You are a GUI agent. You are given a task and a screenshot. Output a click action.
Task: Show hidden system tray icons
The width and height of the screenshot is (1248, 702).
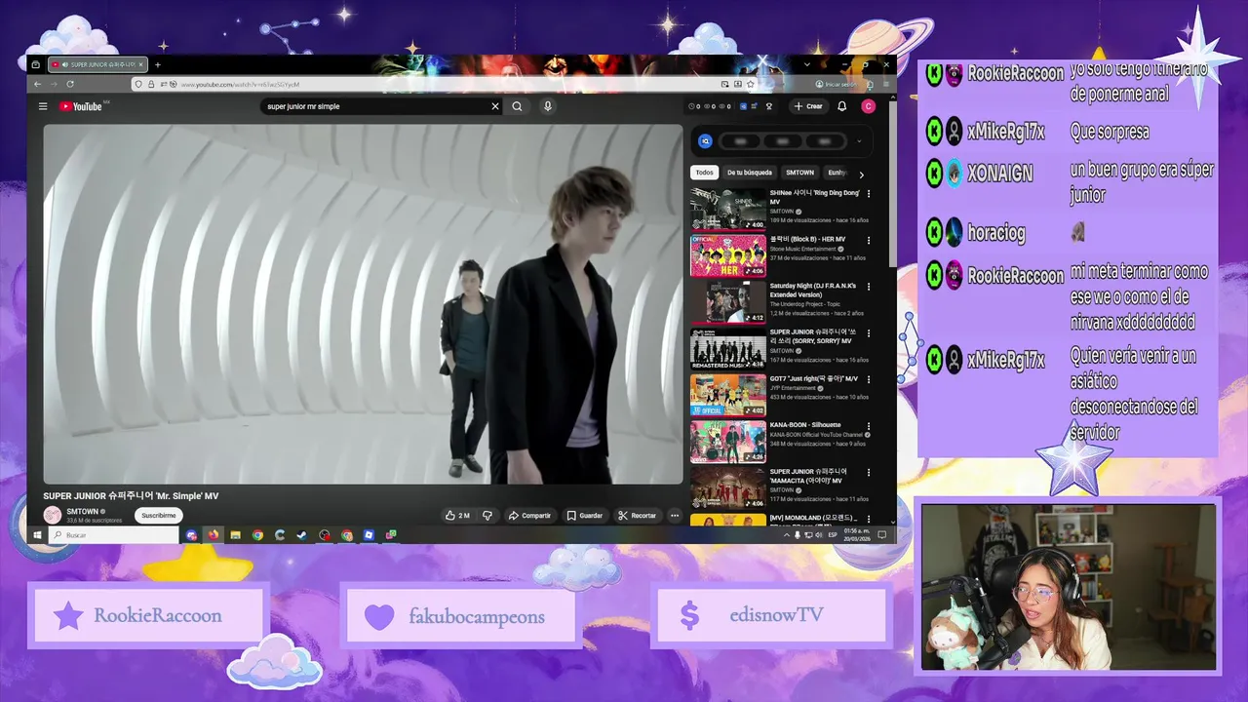click(787, 535)
